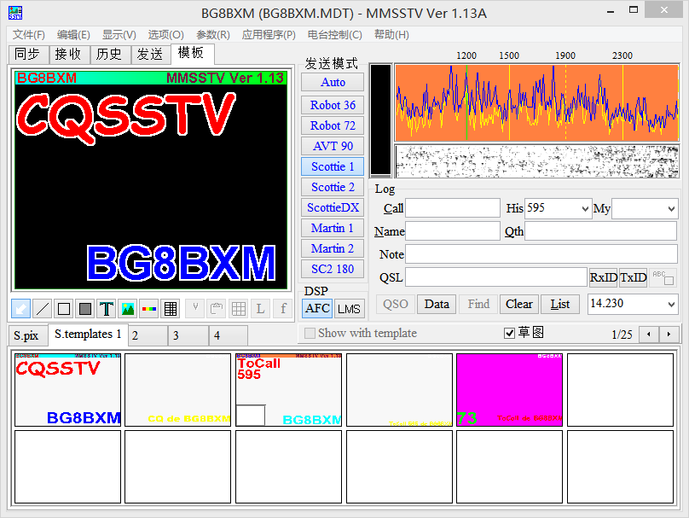Expand the 14.230 frequency dropdown
Image resolution: width=689 pixels, height=518 pixels.
[x=671, y=304]
